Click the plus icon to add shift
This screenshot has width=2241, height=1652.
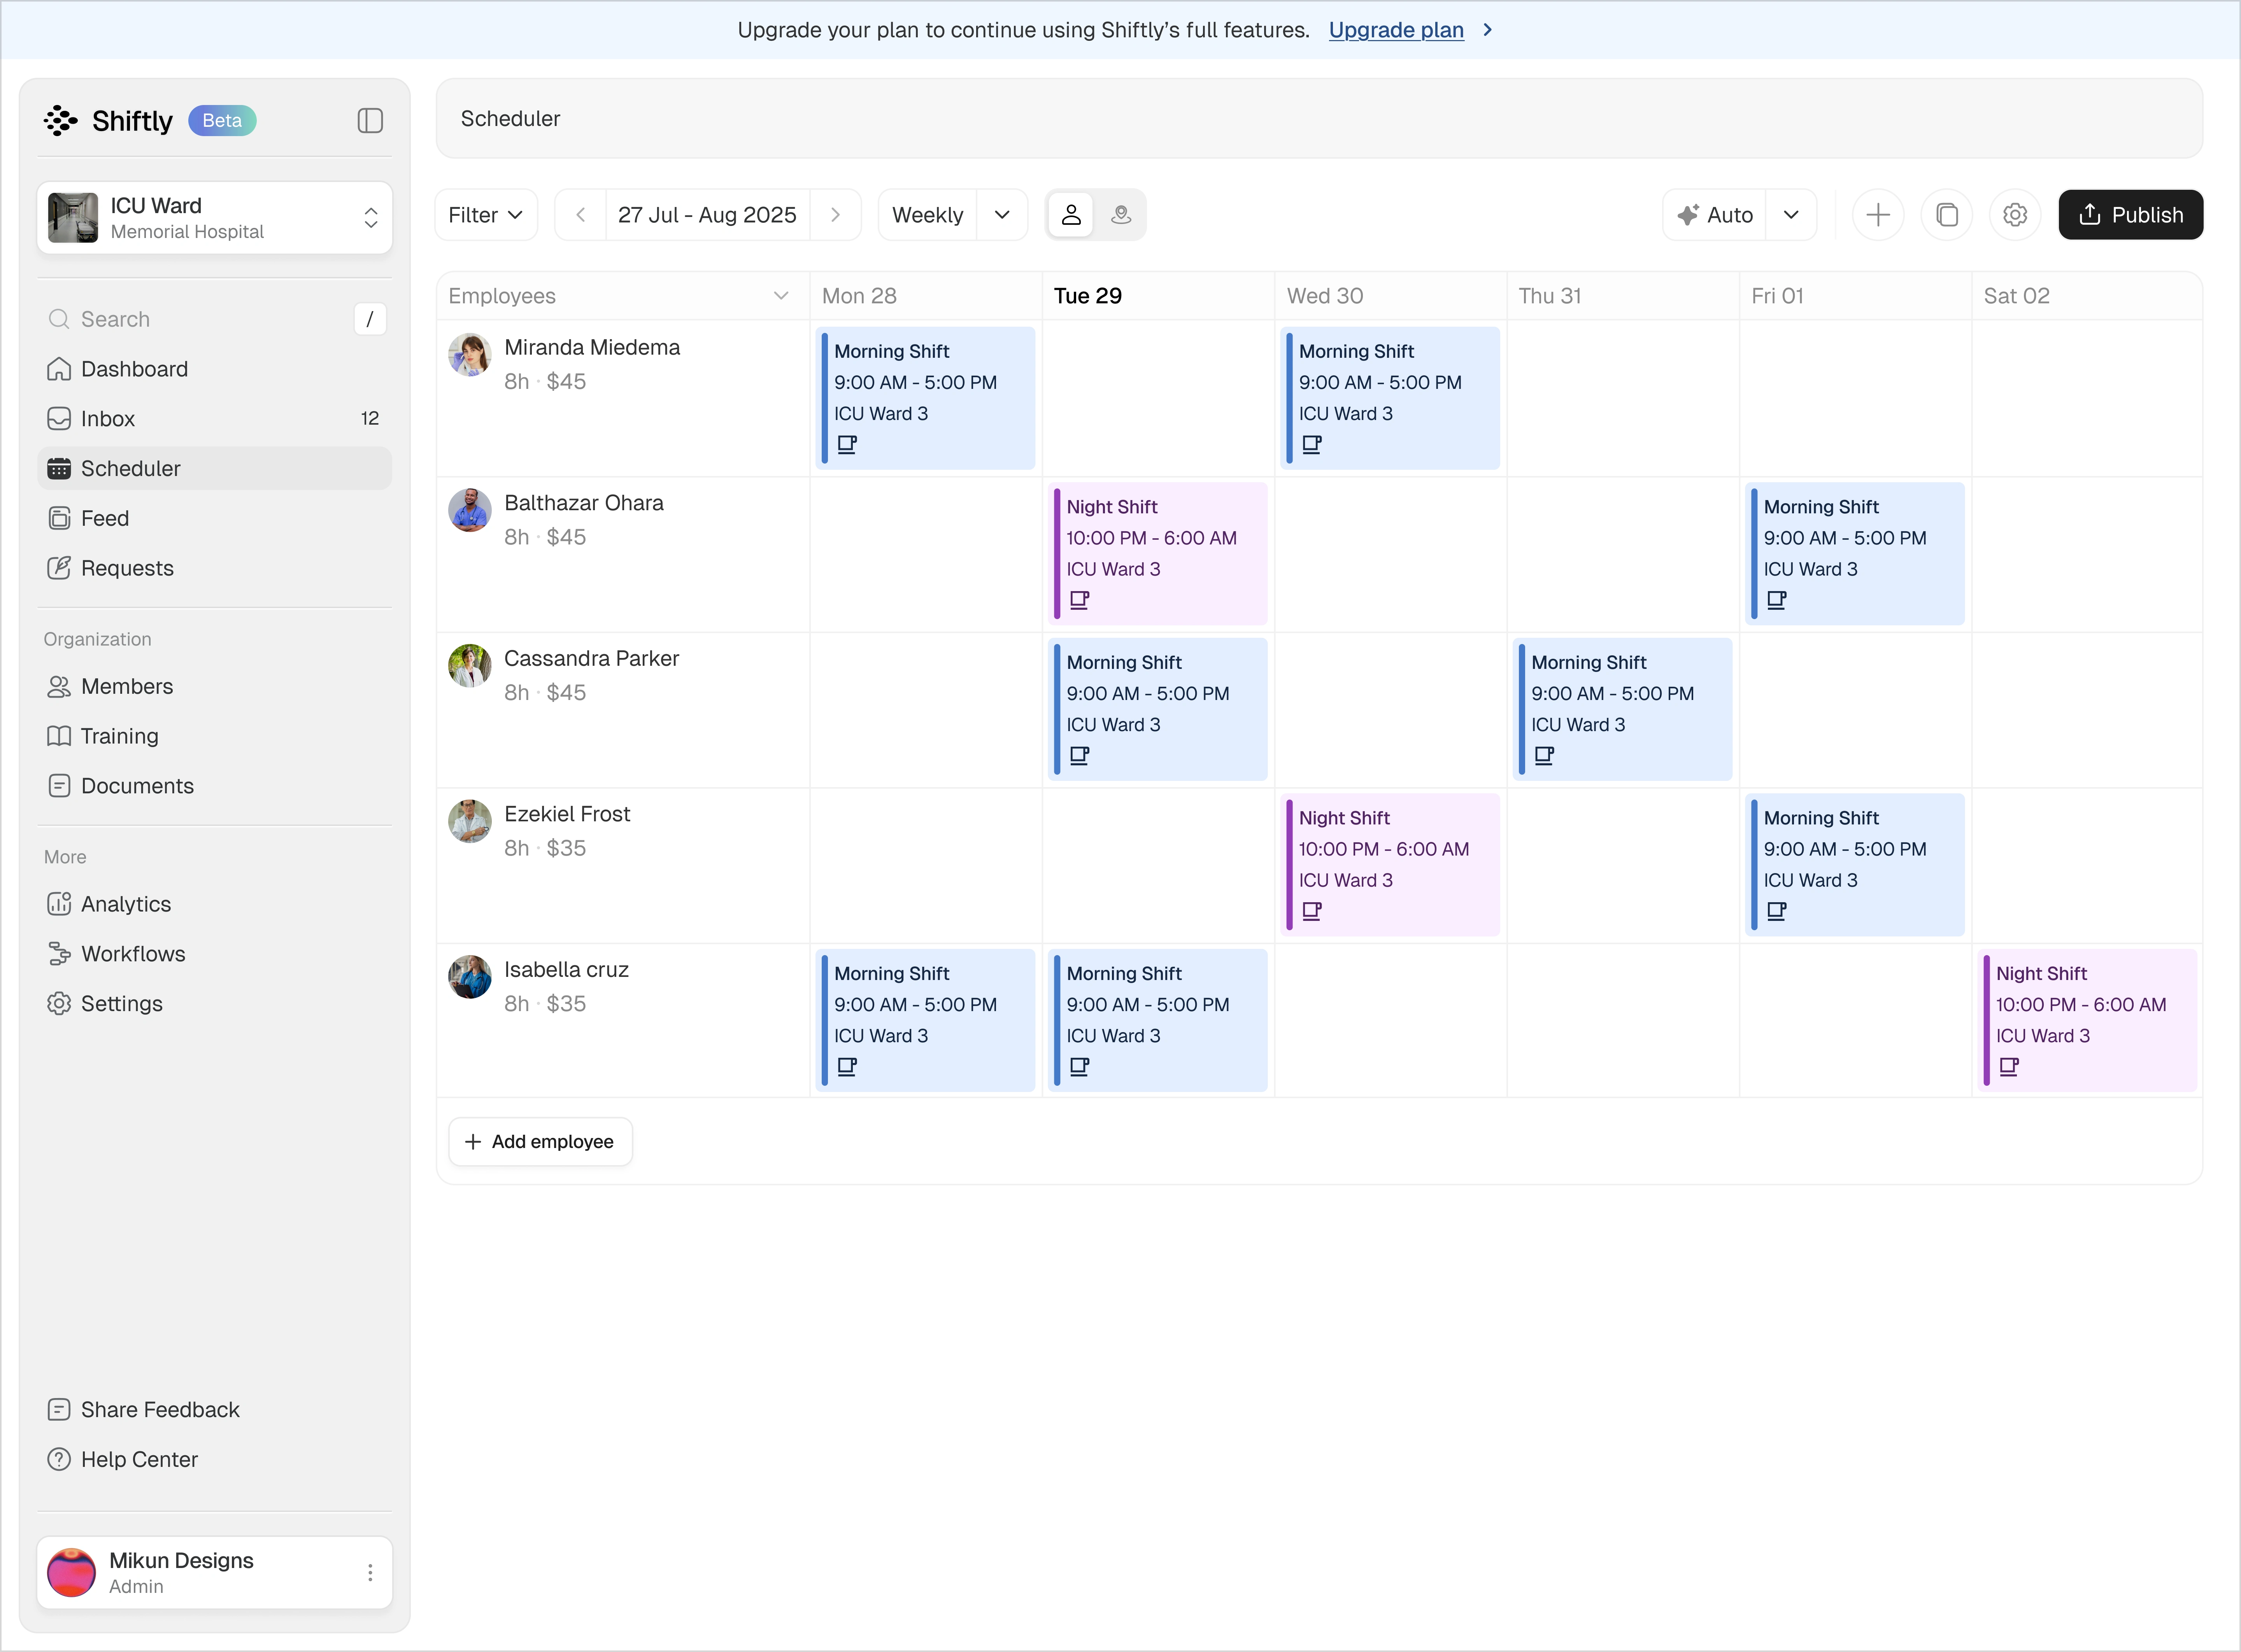click(x=1878, y=215)
